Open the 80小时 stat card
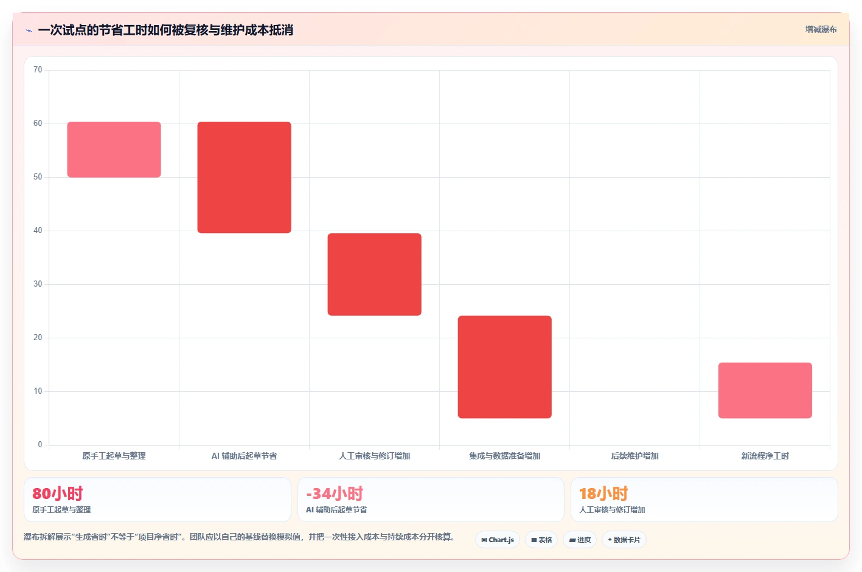The width and height of the screenshot is (862, 572). click(x=158, y=500)
